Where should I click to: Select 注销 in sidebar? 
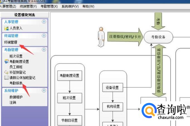tap(13, 103)
